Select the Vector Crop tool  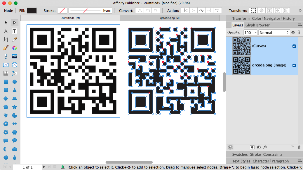pyautogui.click(x=6, y=40)
